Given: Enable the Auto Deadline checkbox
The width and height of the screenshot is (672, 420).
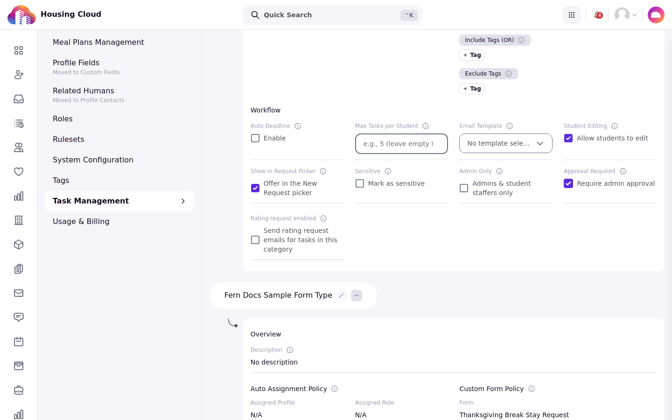Looking at the screenshot, I should pyautogui.click(x=255, y=138).
